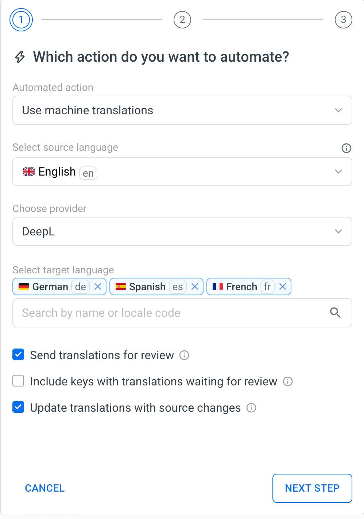This screenshot has height=519, width=364.
Task: Show info for Include keys waiting for review
Action: point(288,381)
